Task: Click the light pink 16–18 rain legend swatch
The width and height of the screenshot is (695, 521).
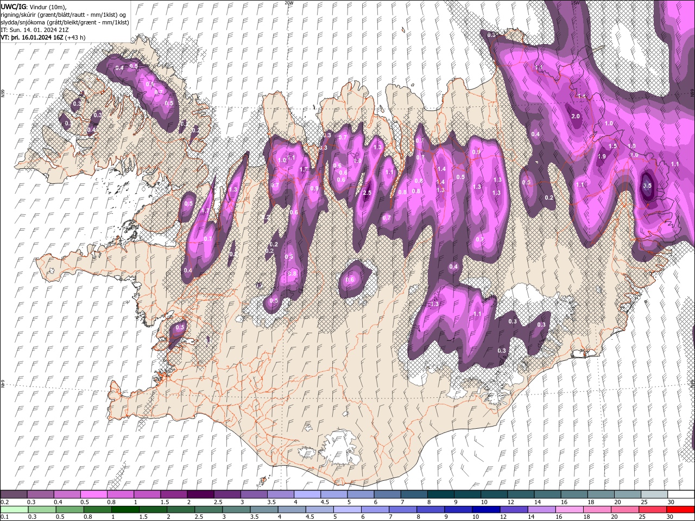Action: (x=570, y=510)
